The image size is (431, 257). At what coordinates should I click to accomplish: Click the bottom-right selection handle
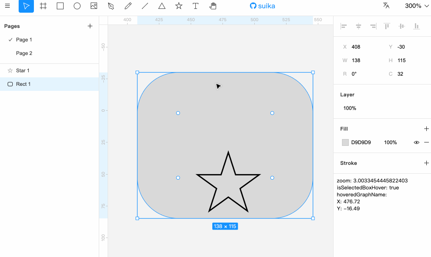tap(313, 219)
